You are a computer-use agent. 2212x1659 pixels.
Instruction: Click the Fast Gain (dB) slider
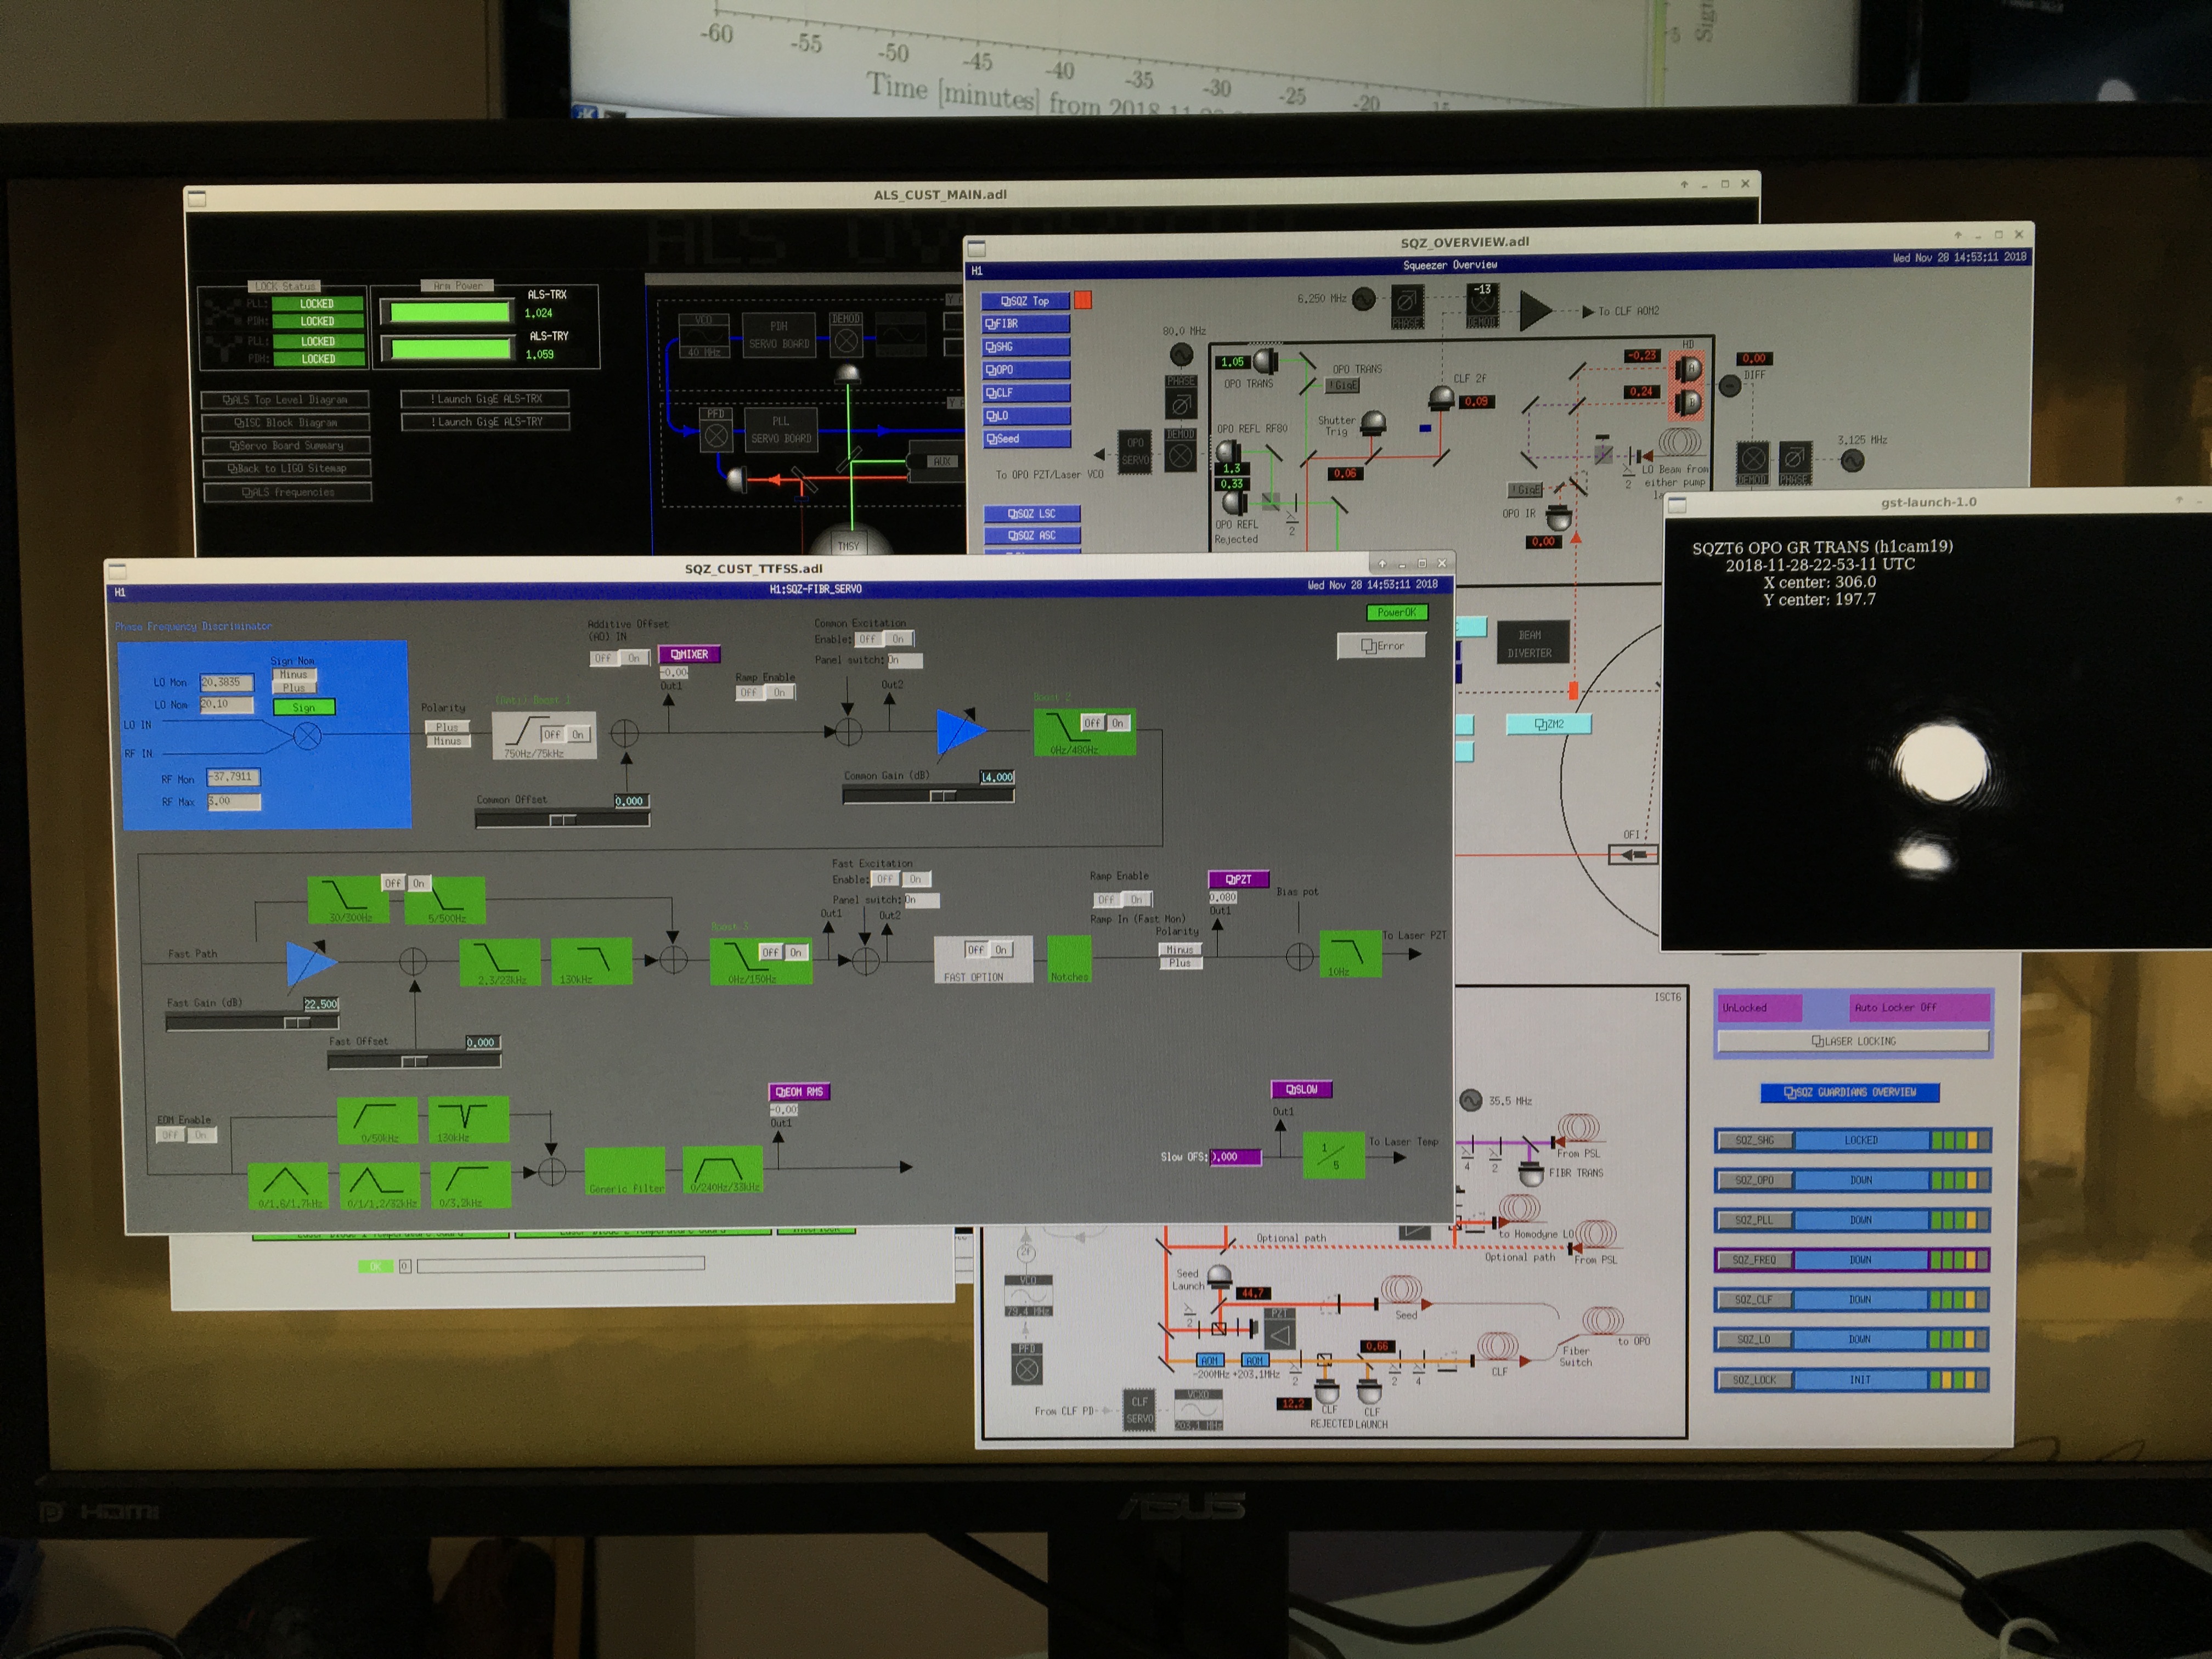(252, 1023)
